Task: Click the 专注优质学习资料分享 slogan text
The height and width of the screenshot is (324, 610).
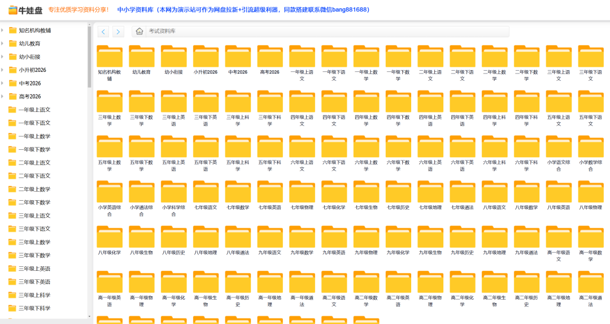Action: coord(79,10)
